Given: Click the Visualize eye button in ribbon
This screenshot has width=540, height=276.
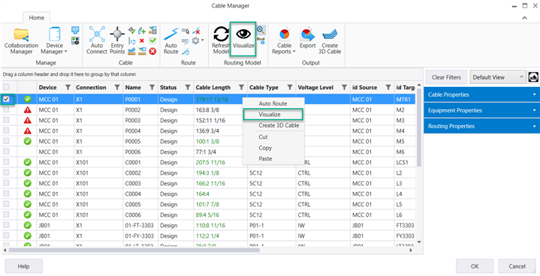Looking at the screenshot, I should [243, 39].
